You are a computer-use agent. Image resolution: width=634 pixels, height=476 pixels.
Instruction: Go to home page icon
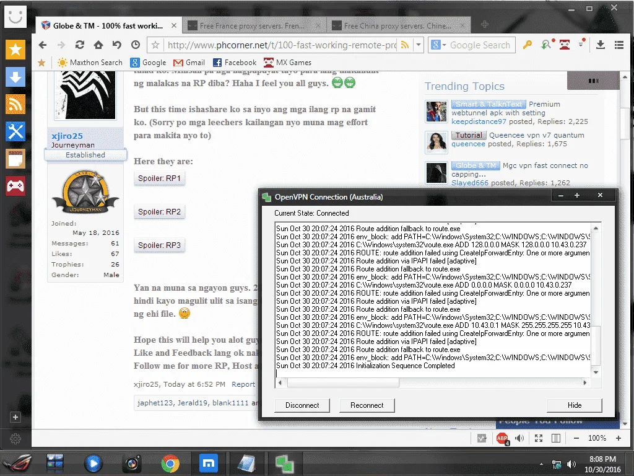98,45
